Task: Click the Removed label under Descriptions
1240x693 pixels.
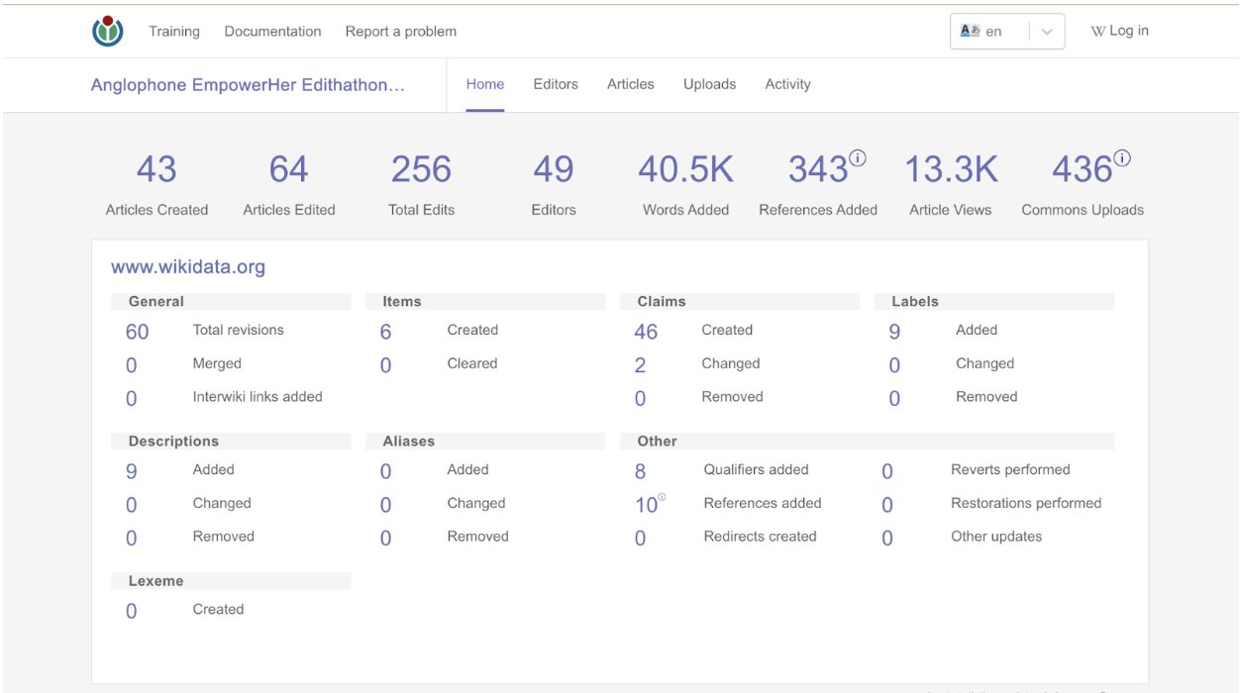Action: (224, 536)
